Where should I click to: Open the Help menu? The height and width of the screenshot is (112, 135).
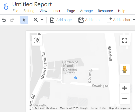coord(122,11)
